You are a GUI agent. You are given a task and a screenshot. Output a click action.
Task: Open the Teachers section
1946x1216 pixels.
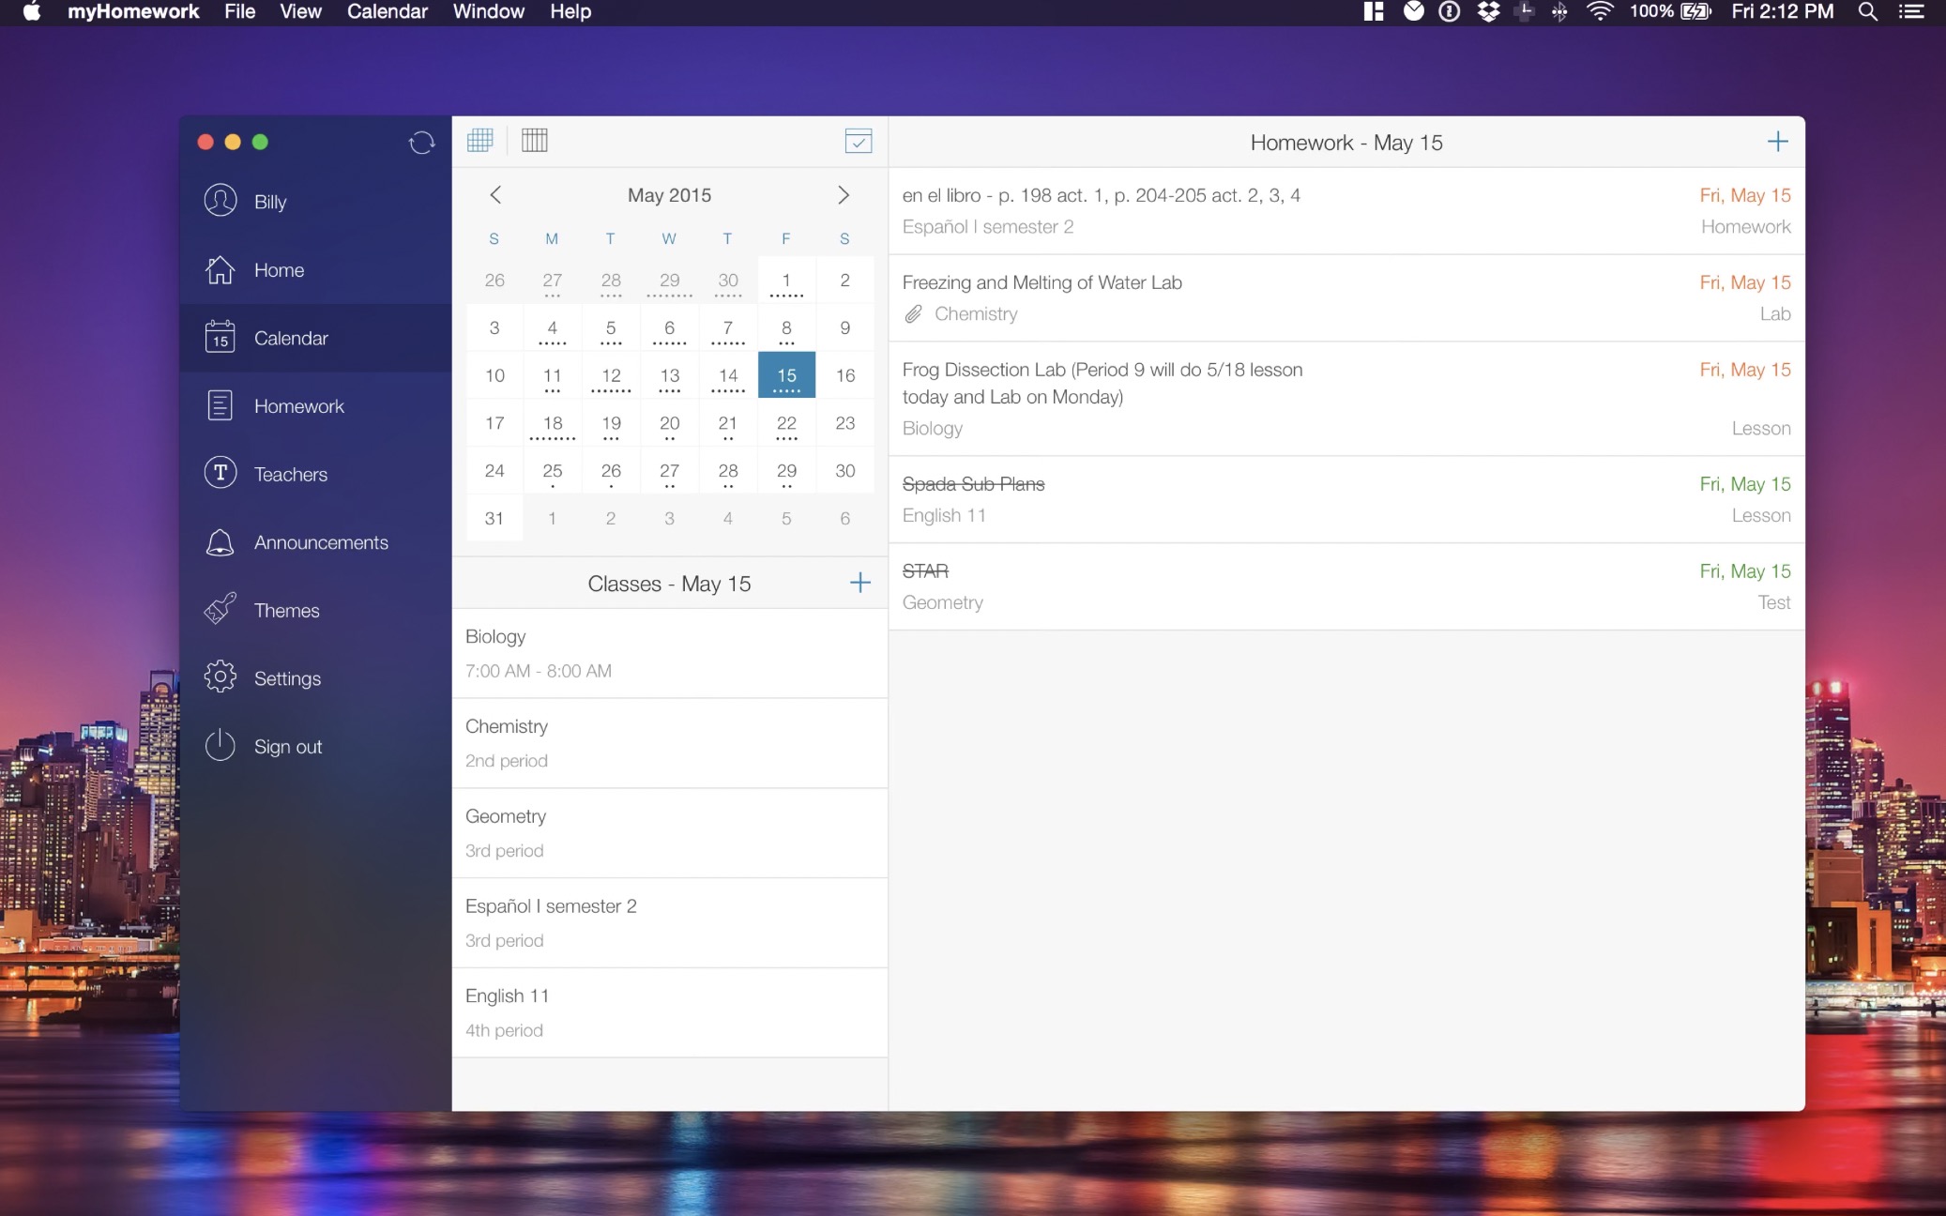coord(290,475)
